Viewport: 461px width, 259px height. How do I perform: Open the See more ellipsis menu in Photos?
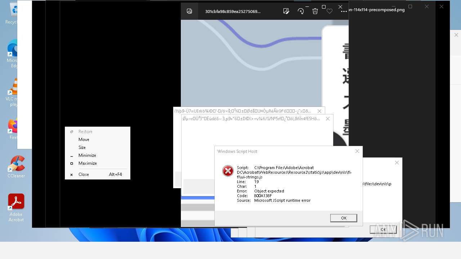pos(344,11)
